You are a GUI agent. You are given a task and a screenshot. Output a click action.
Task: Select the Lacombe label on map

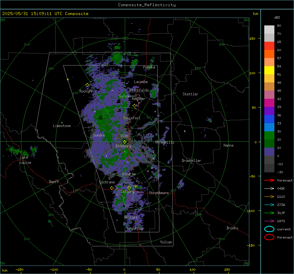pos(141,82)
